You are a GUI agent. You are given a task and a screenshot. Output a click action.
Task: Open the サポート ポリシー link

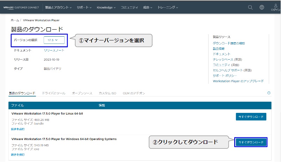[225, 76]
